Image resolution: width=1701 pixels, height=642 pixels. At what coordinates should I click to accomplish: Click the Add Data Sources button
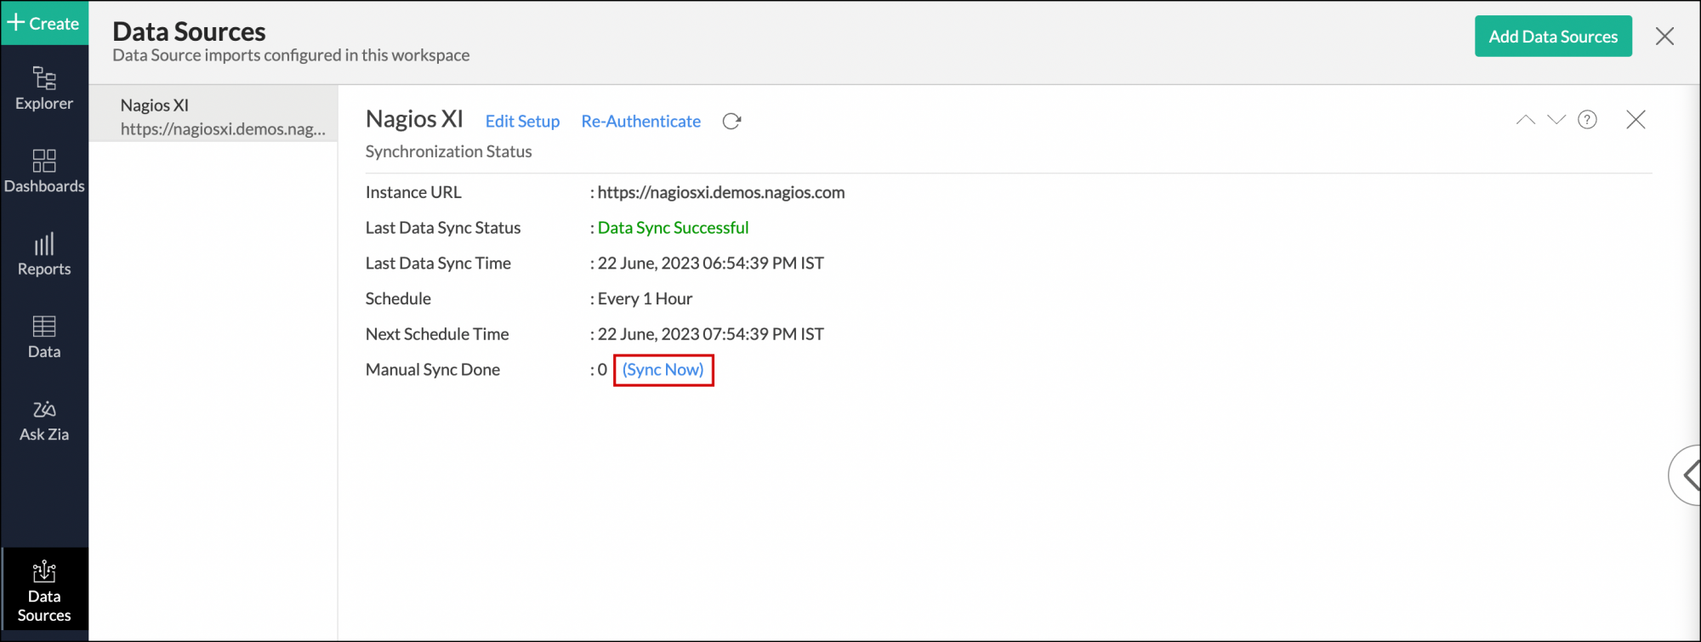1553,37
